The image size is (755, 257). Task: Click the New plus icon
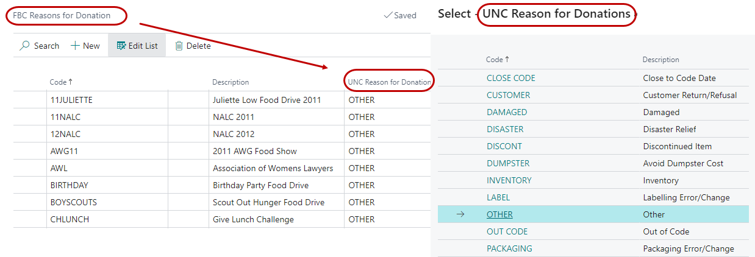click(x=75, y=46)
